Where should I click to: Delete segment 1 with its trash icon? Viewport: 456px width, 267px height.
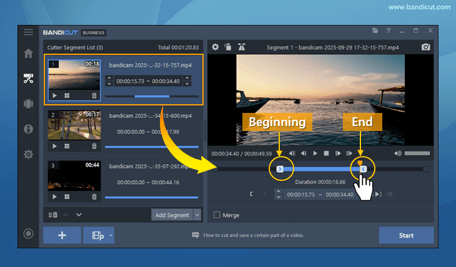click(94, 95)
